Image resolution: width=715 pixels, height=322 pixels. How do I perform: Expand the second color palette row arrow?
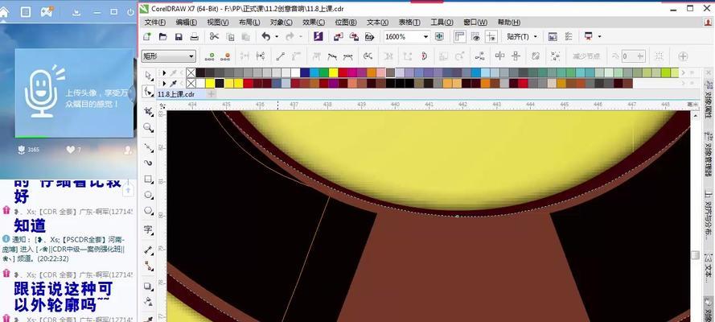[x=164, y=84]
